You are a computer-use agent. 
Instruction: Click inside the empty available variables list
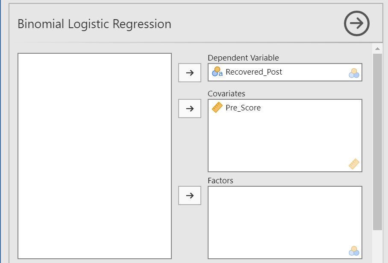(94, 156)
